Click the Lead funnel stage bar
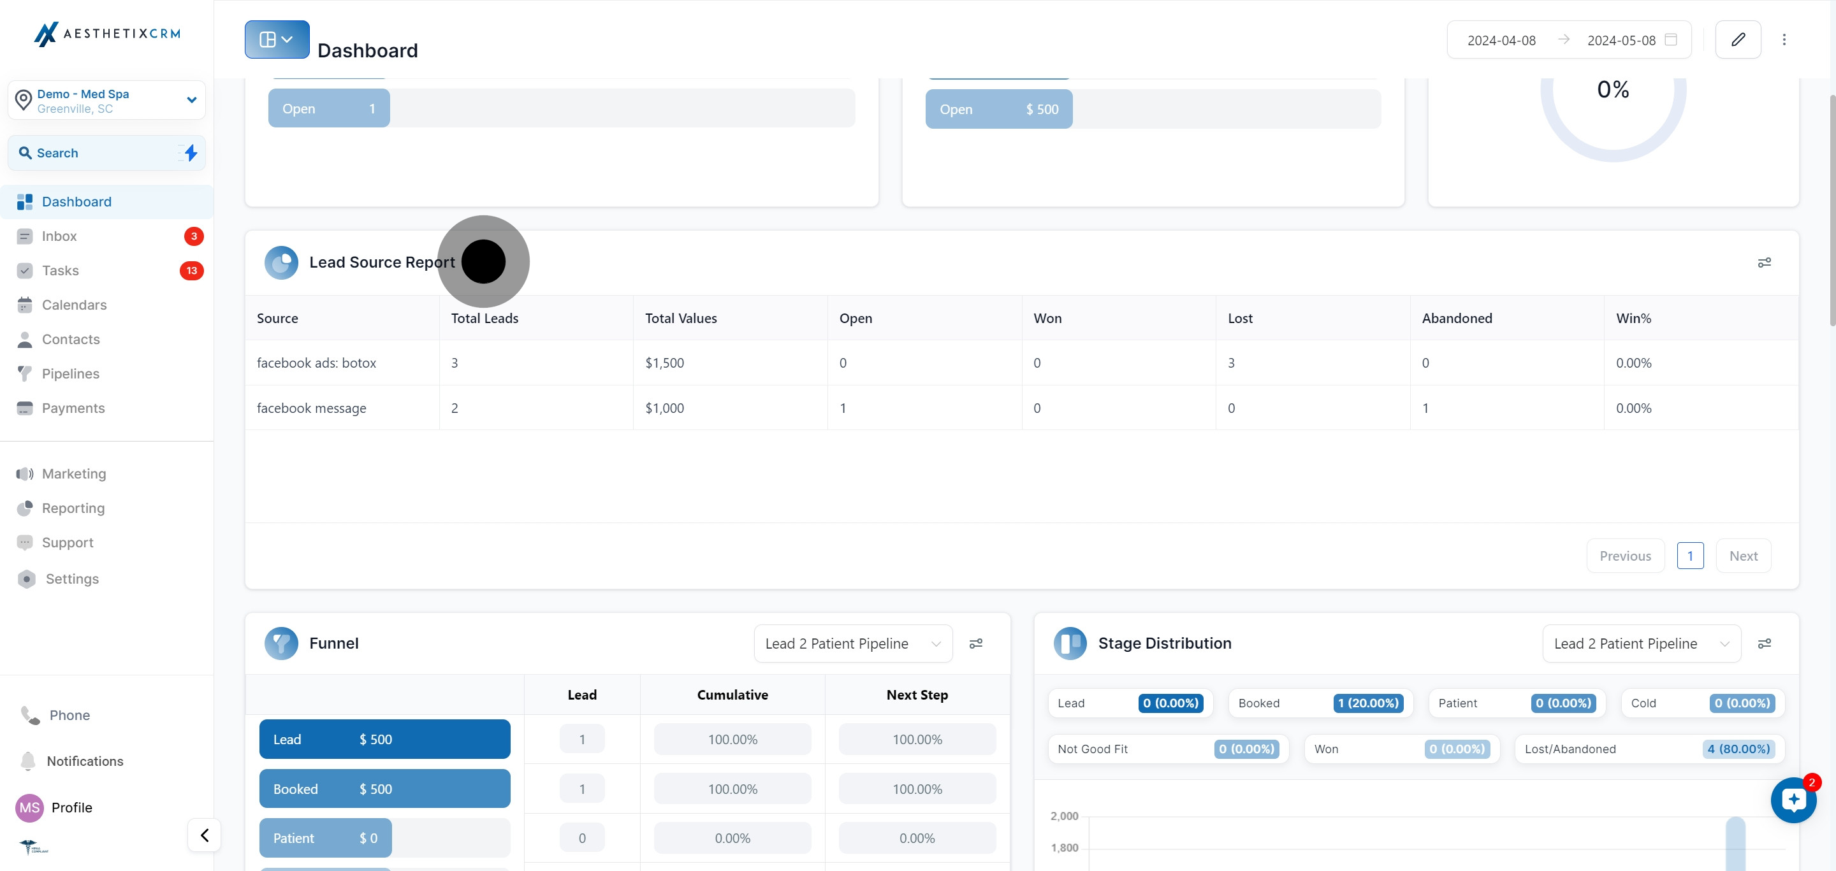This screenshot has width=1836, height=871. pos(384,739)
